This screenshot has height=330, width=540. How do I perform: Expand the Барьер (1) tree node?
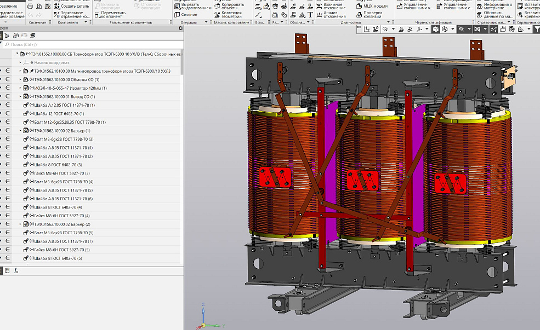tap(20, 131)
